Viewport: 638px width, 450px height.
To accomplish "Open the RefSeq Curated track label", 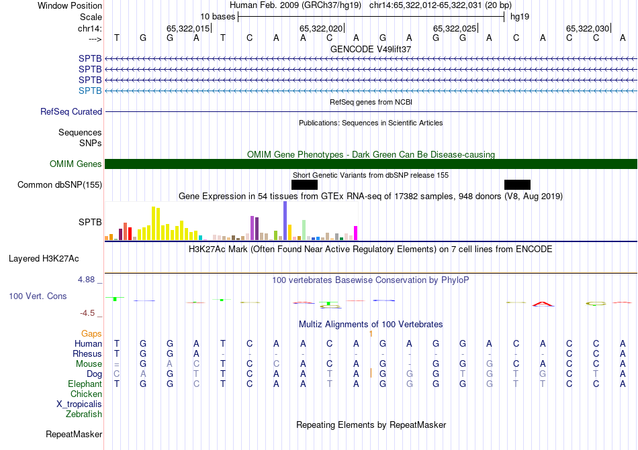I will [x=71, y=112].
